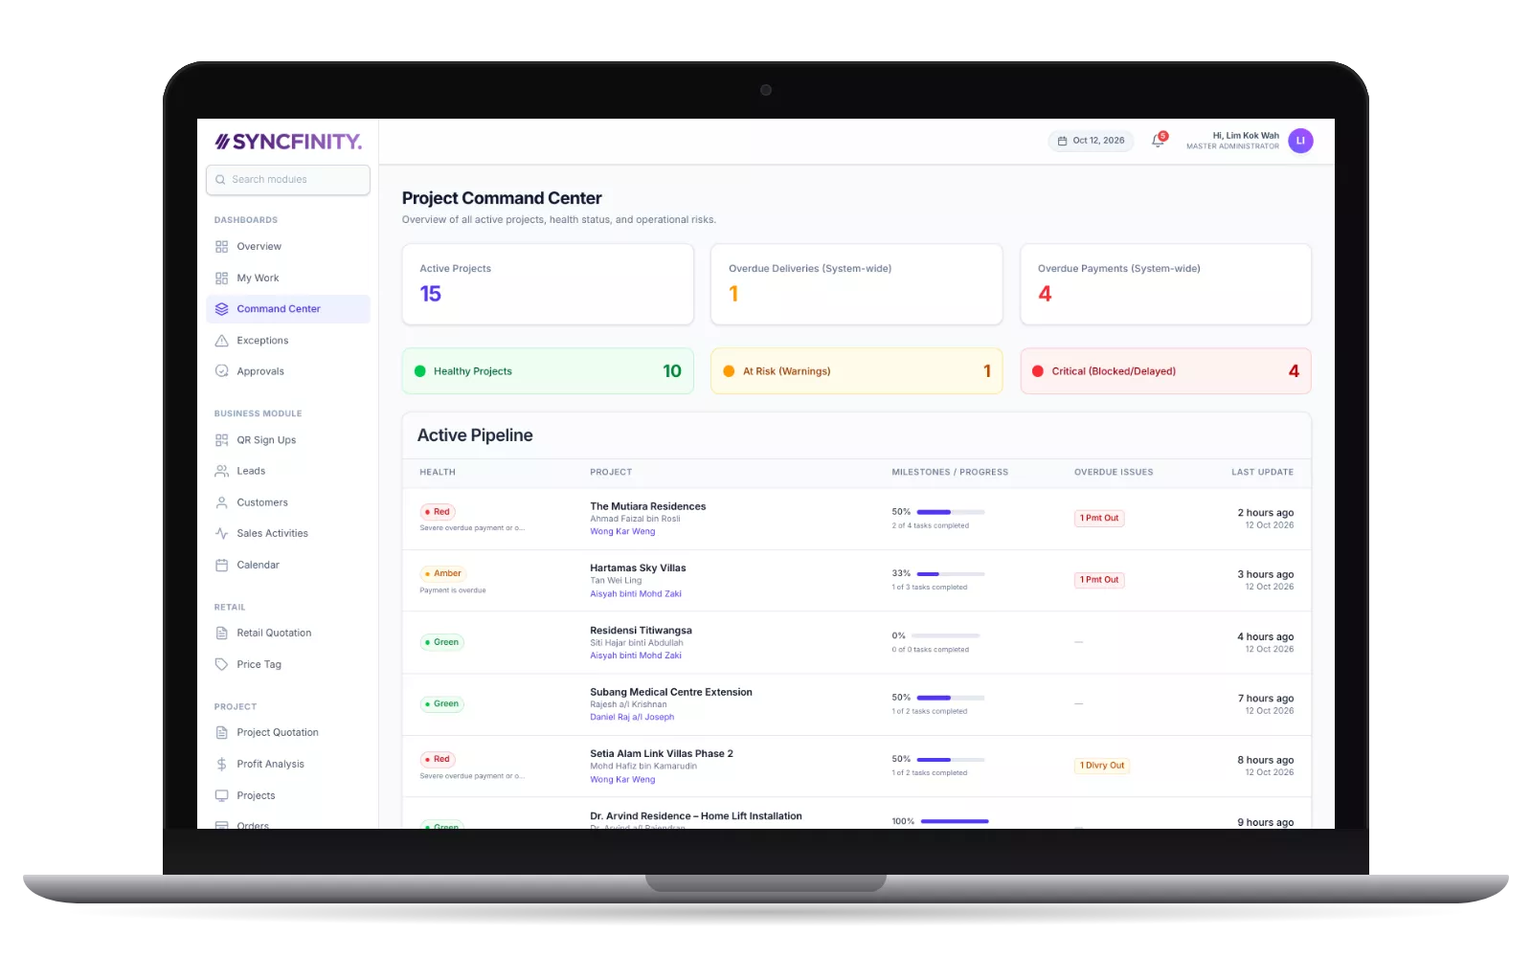Screen dimensions: 1532x957
Task: Select the Exceptions menu item
Action: (287, 341)
